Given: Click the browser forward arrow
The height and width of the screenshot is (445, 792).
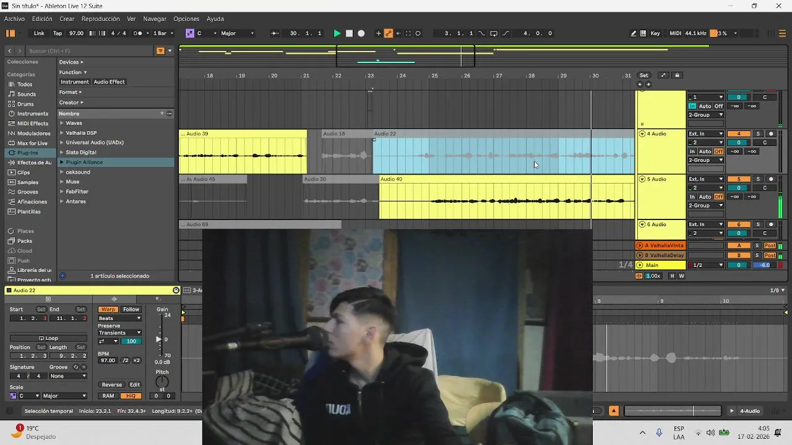Looking at the screenshot, I should [x=20, y=51].
